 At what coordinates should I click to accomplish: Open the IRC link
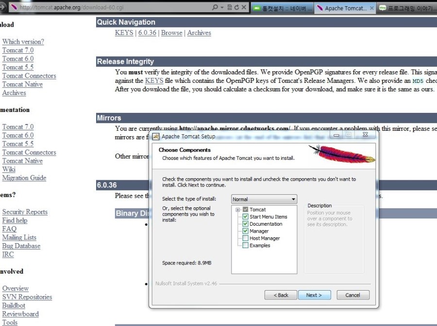[x=8, y=254]
